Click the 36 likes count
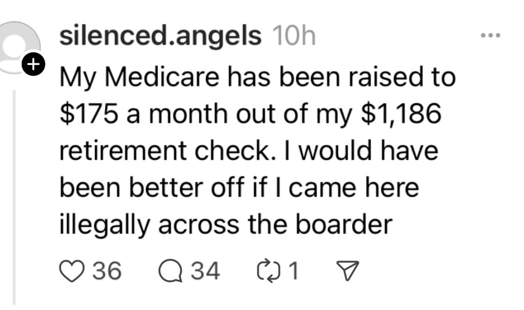 [x=107, y=271]
